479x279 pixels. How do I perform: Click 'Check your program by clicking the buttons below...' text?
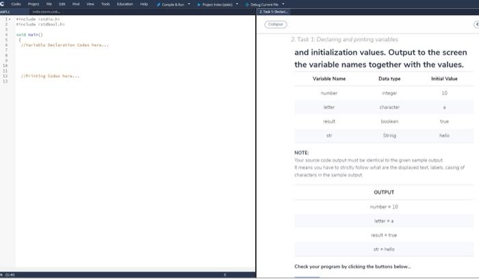pos(352,267)
